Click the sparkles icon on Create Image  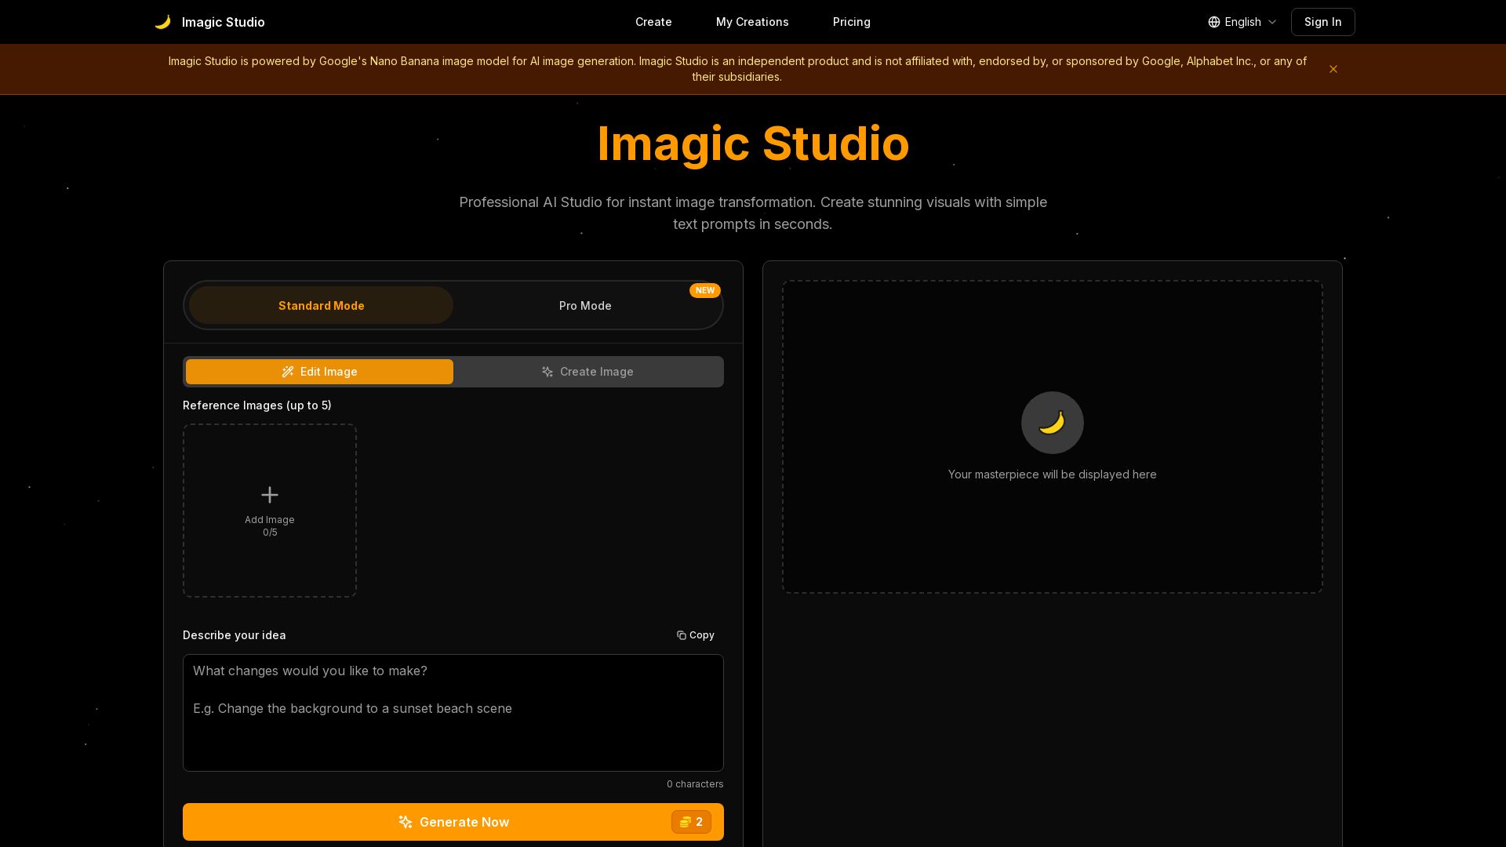[x=547, y=372]
